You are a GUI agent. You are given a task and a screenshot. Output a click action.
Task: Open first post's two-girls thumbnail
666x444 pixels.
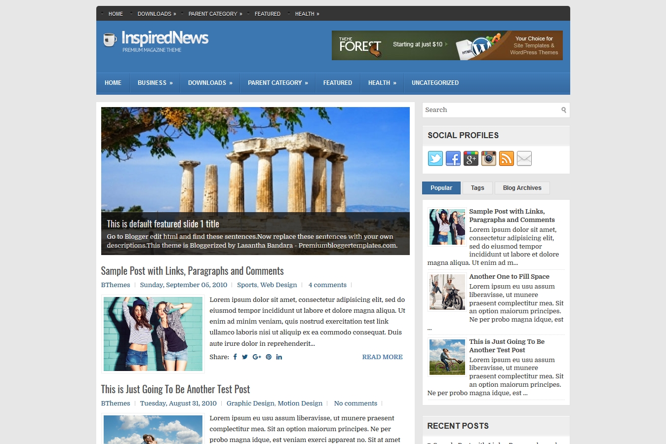point(153,334)
